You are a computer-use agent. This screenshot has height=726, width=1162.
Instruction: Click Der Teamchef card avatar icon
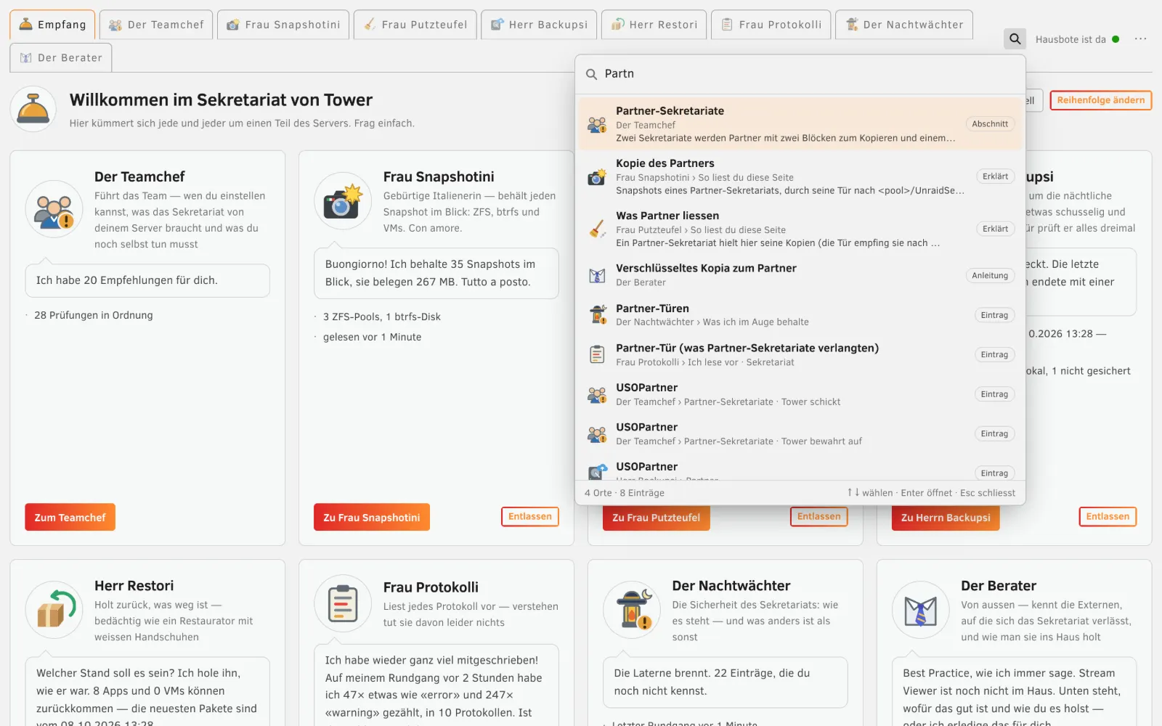(54, 209)
